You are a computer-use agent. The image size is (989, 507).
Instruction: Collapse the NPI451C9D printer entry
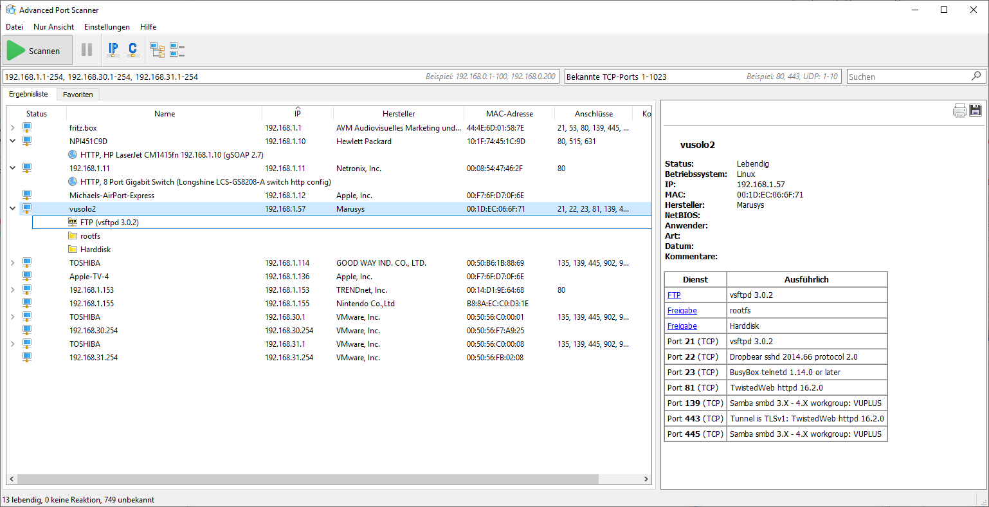[12, 142]
